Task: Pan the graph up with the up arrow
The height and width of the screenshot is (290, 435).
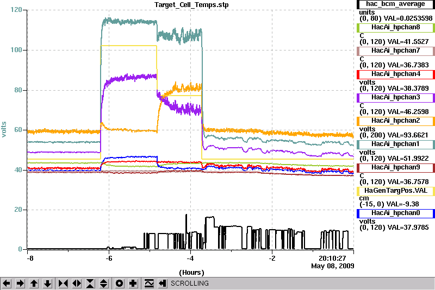Action: pos(34,283)
